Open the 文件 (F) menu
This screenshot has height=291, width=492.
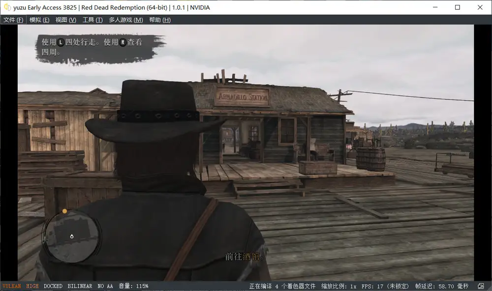[x=13, y=20]
